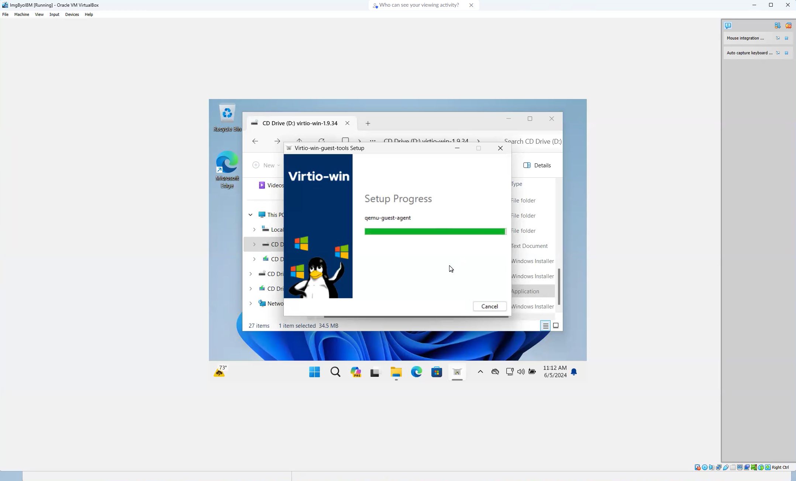Select the CD Drive (D:) virtio-win-1.9.34 tab

coord(300,123)
